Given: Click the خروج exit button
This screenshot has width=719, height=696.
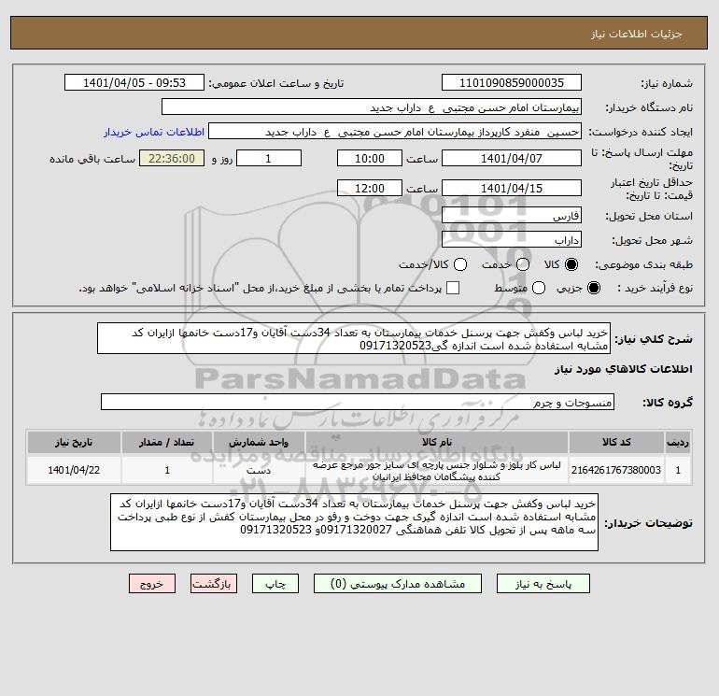Looking at the screenshot, I should pos(152,584).
